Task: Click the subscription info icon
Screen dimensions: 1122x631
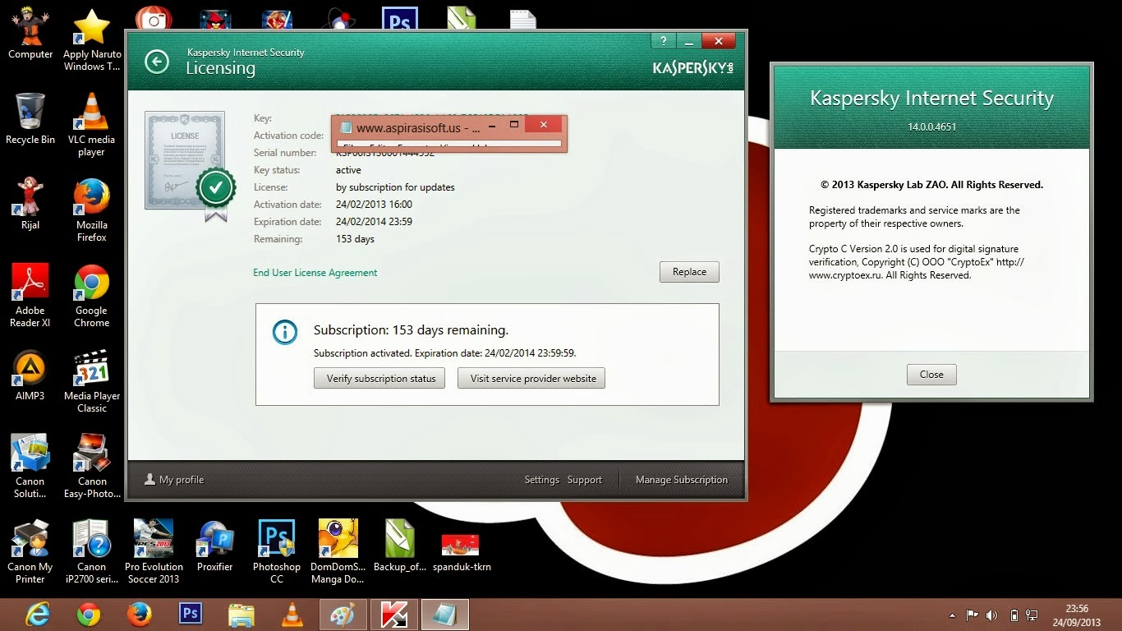Action: coord(285,332)
